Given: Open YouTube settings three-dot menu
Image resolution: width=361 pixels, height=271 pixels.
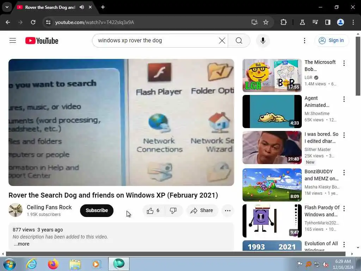Looking at the screenshot, I should (x=304, y=41).
